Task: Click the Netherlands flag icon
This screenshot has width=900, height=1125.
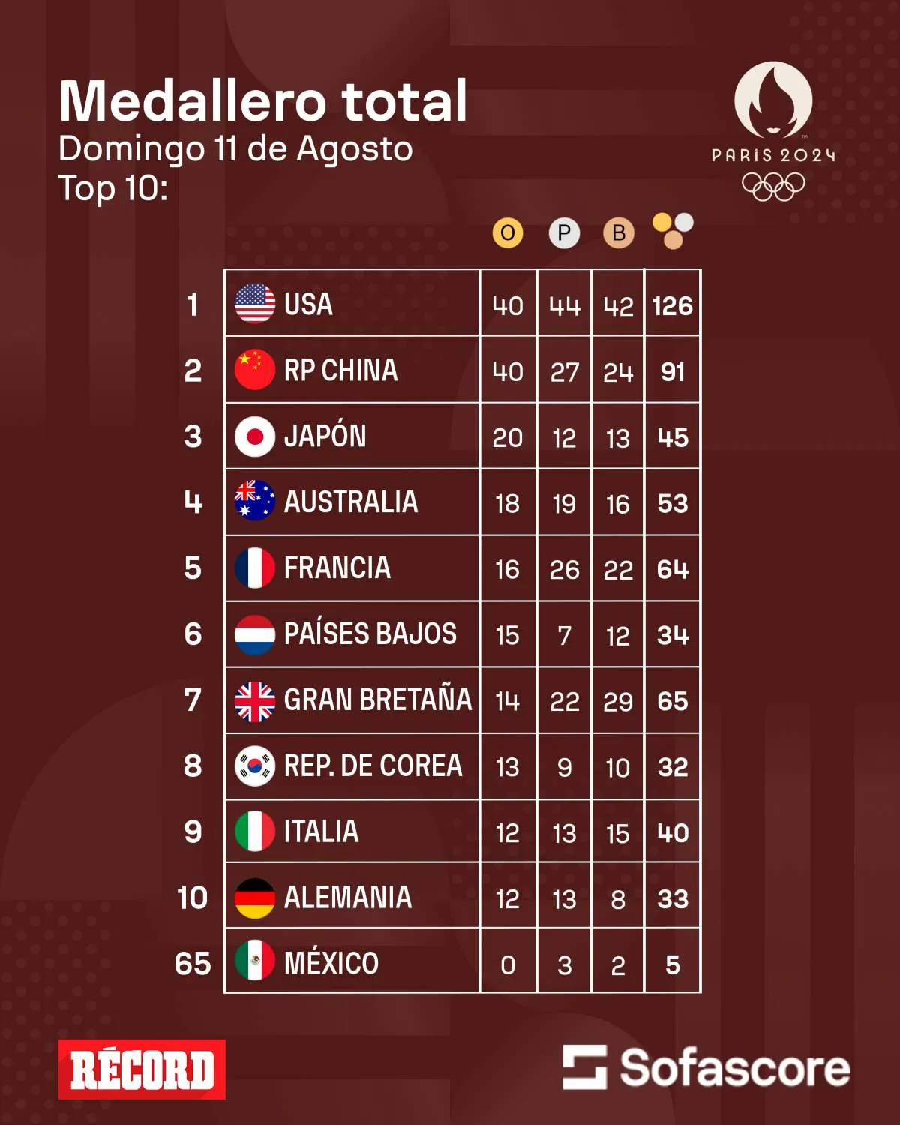Action: (255, 634)
